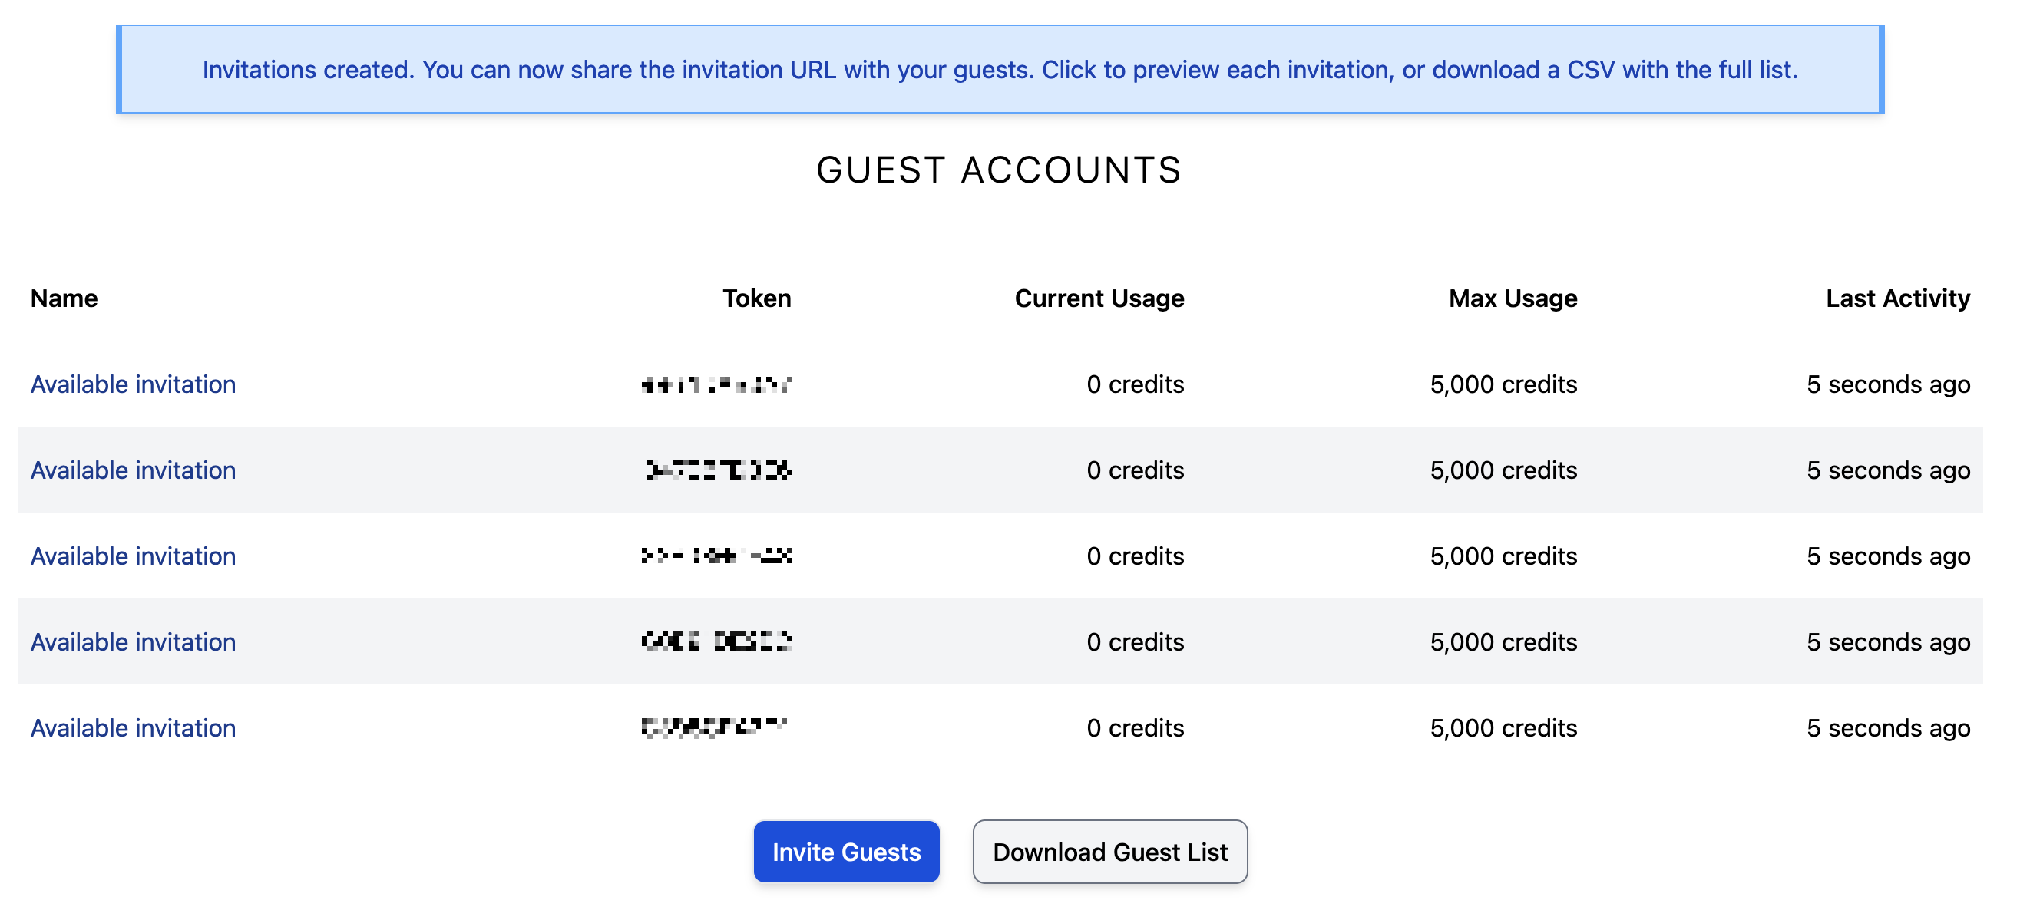Select the blurred token in first row
2030x910 pixels.
coord(716,384)
